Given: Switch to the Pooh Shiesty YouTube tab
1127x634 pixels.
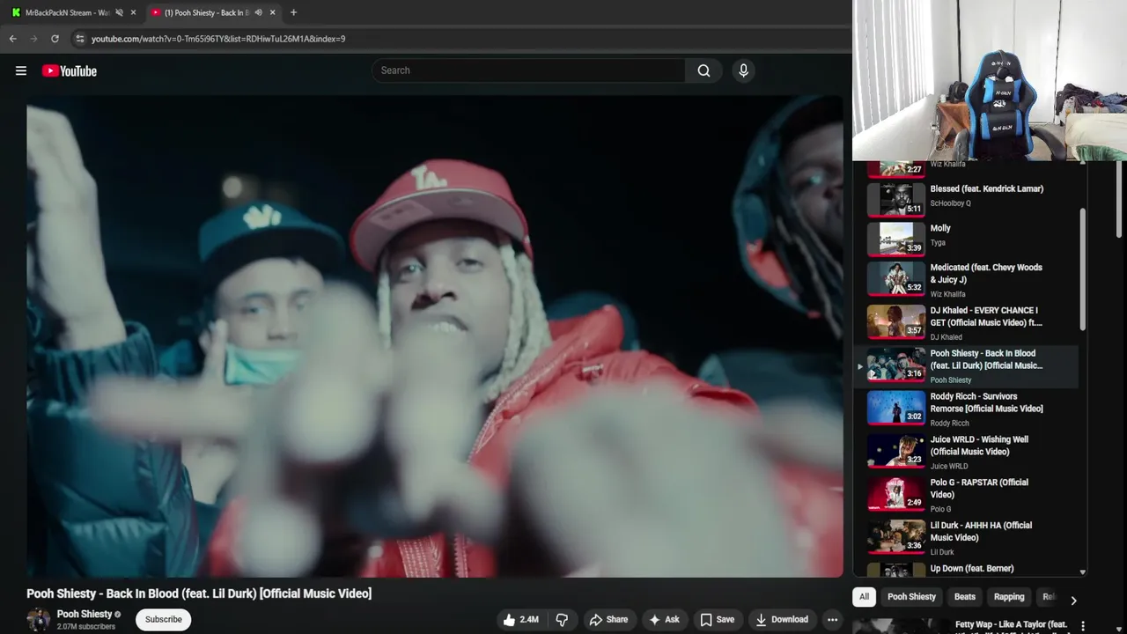Looking at the screenshot, I should [208, 12].
